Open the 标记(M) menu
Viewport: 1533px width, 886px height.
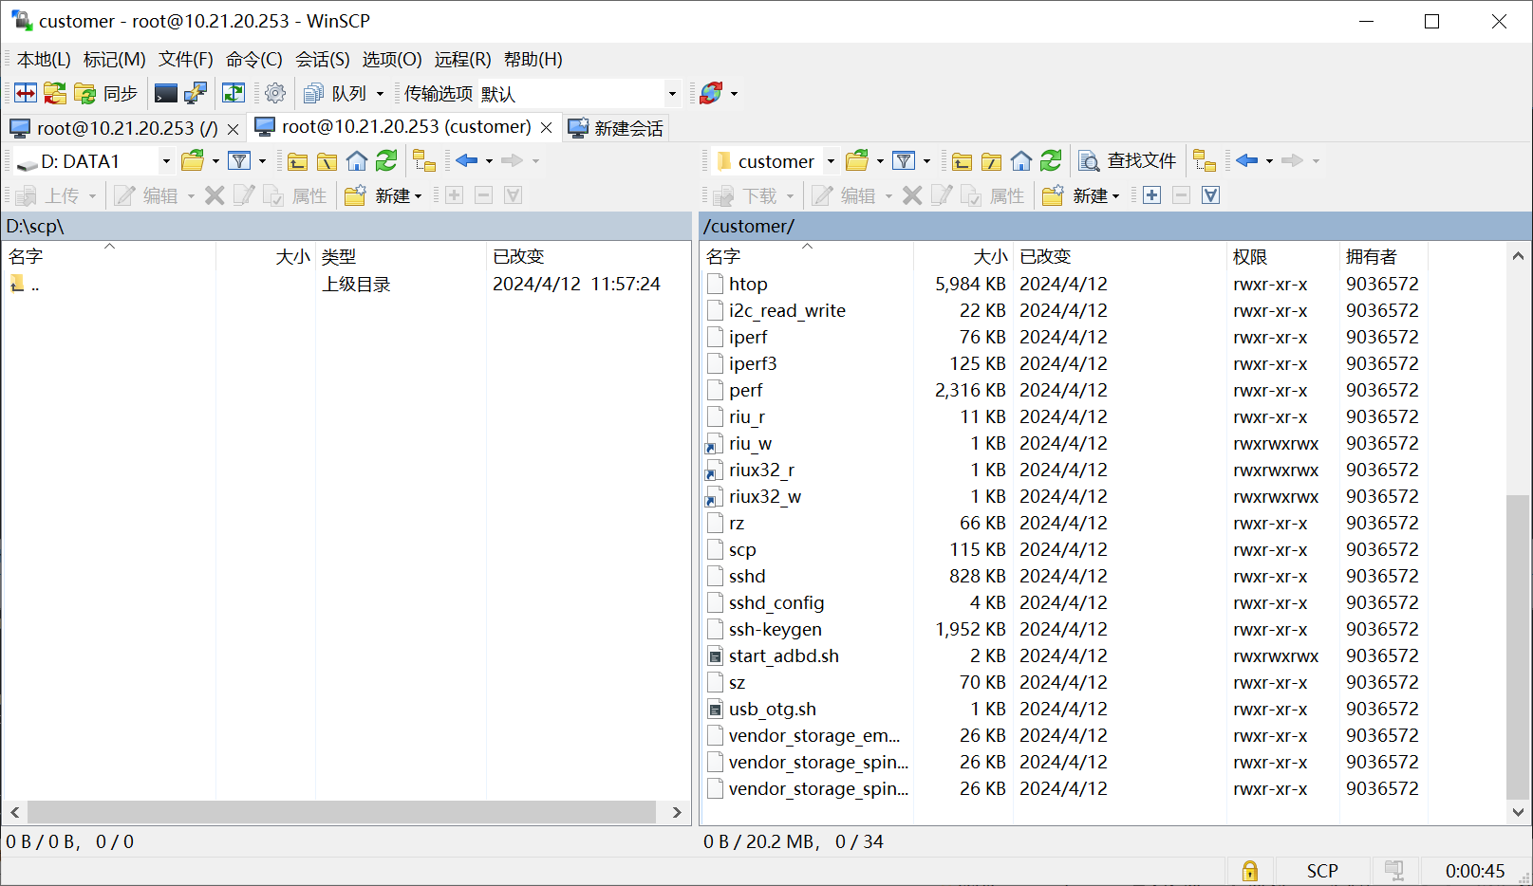pos(115,59)
